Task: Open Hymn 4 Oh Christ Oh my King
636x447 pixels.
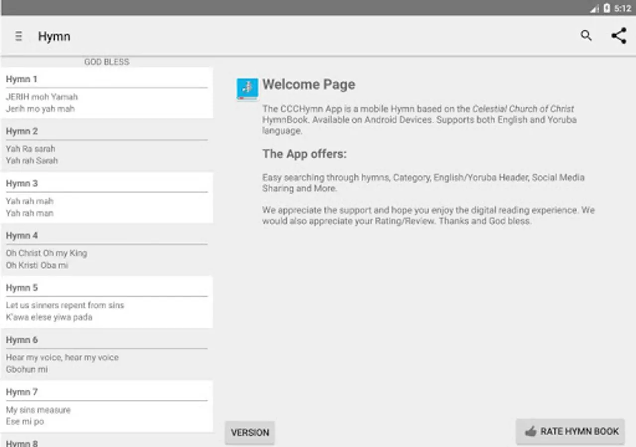Action: point(106,250)
